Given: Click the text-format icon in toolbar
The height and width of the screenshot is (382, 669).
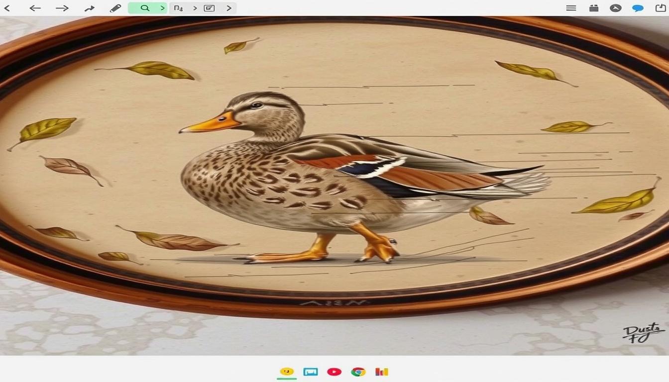Looking at the screenshot, I should [179, 8].
